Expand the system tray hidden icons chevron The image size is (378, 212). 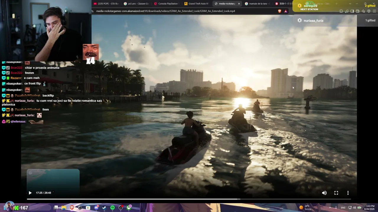330,208
